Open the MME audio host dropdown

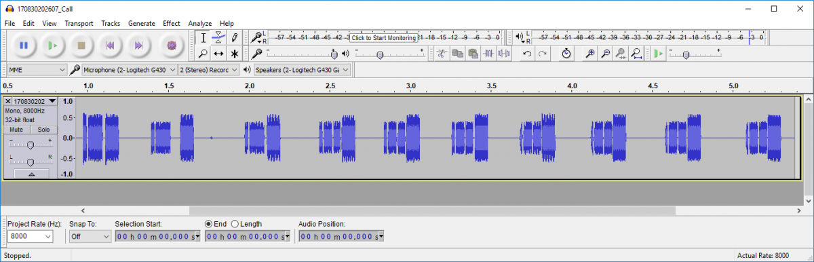tap(37, 69)
